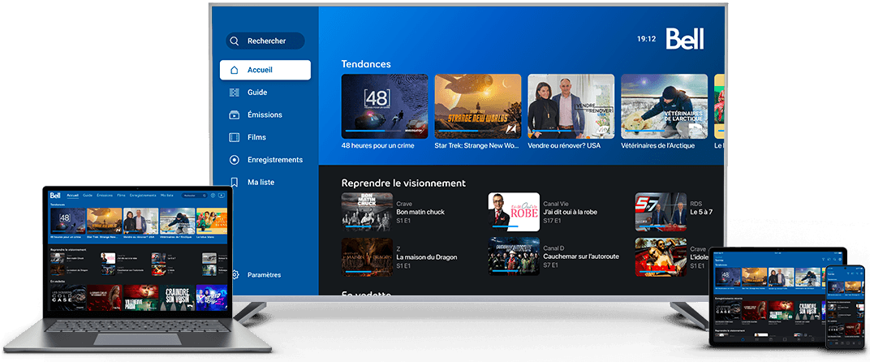
Task: Open the Villeneuve Pironi poster on the laptop
Action: pos(141,298)
